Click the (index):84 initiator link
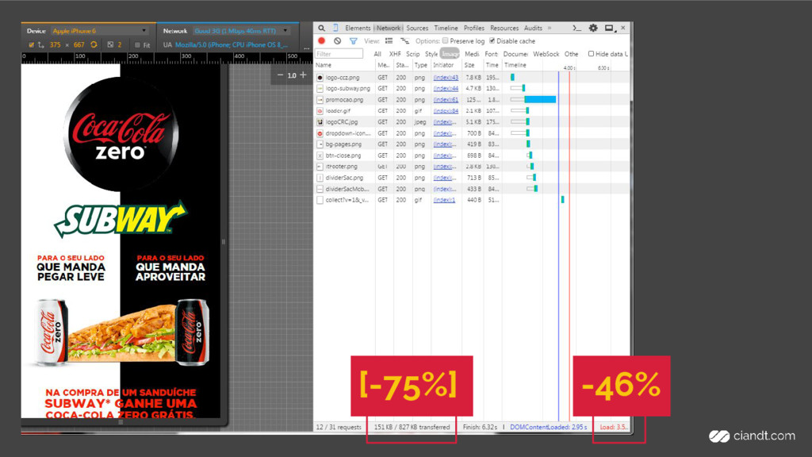This screenshot has width=812, height=457. (x=446, y=111)
